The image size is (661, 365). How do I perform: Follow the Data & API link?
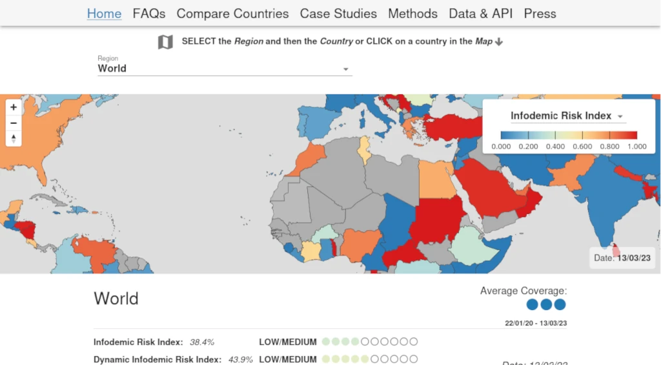[480, 14]
